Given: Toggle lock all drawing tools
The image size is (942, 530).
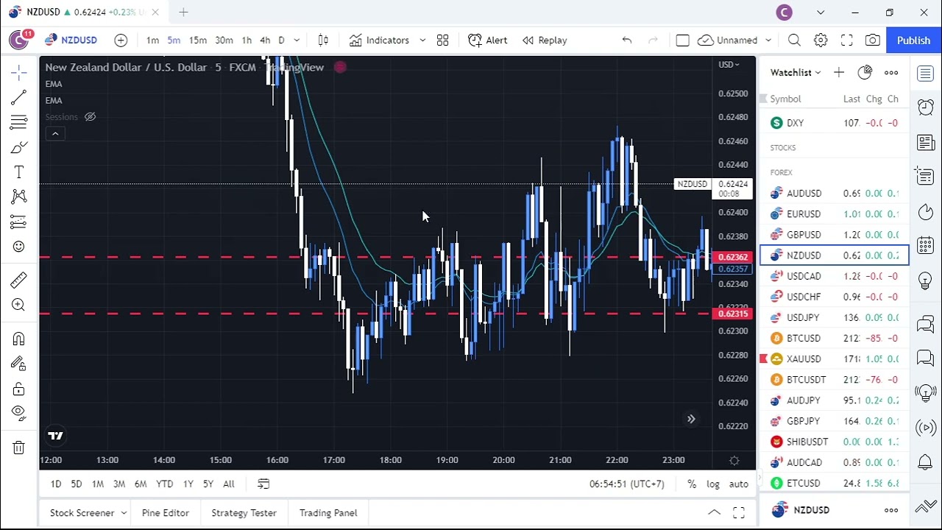Looking at the screenshot, I should [x=19, y=389].
